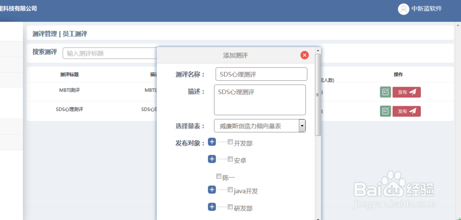The image size is (461, 220).
Task: Click the 操作 column header
Action: pyautogui.click(x=398, y=75)
